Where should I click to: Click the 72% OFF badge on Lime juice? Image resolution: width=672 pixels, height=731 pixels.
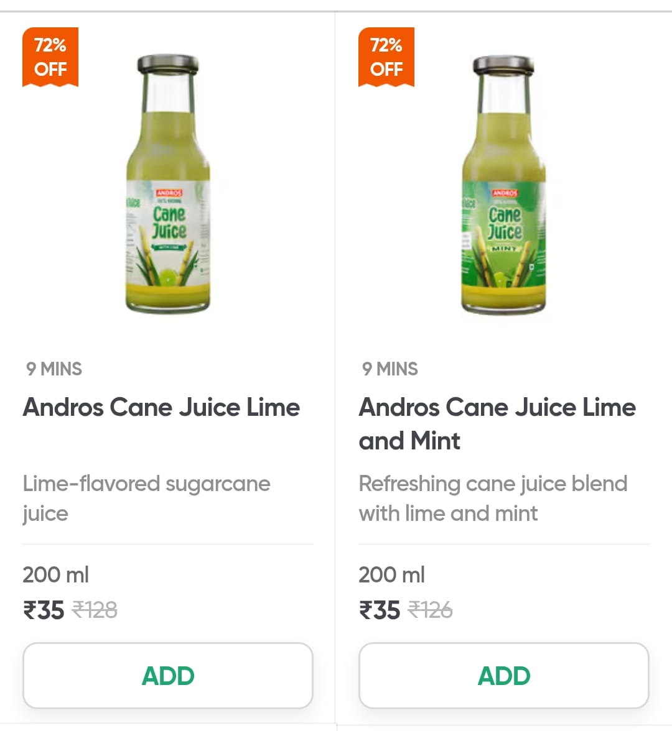50,57
